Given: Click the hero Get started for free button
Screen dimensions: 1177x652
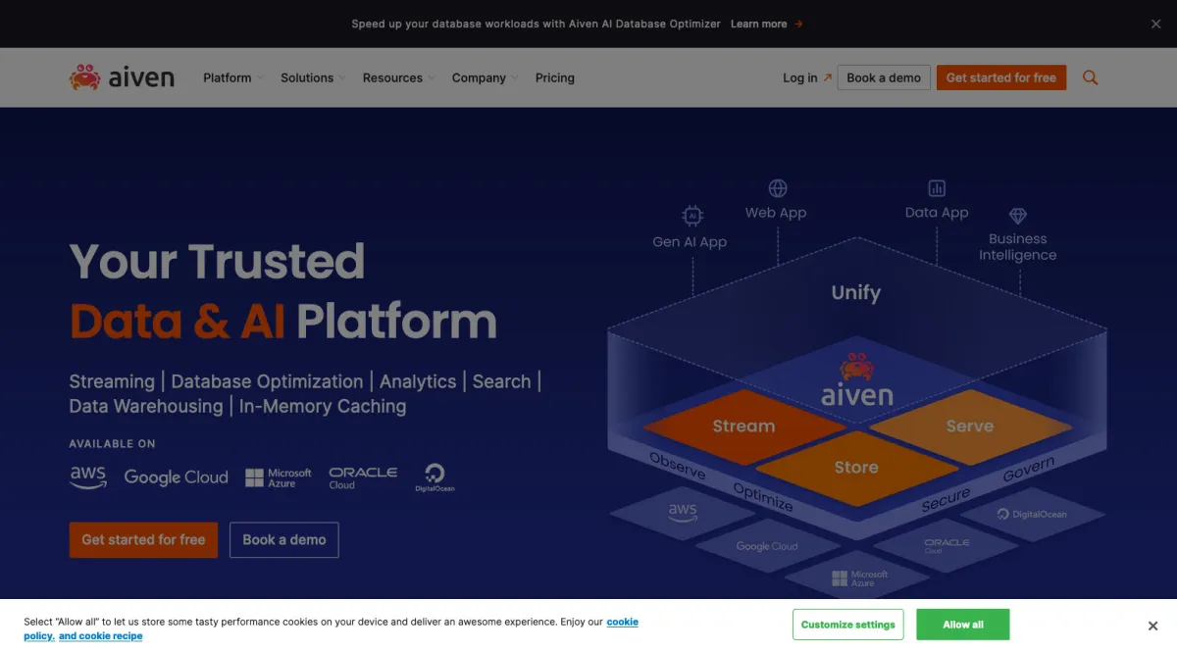Looking at the screenshot, I should pos(143,539).
